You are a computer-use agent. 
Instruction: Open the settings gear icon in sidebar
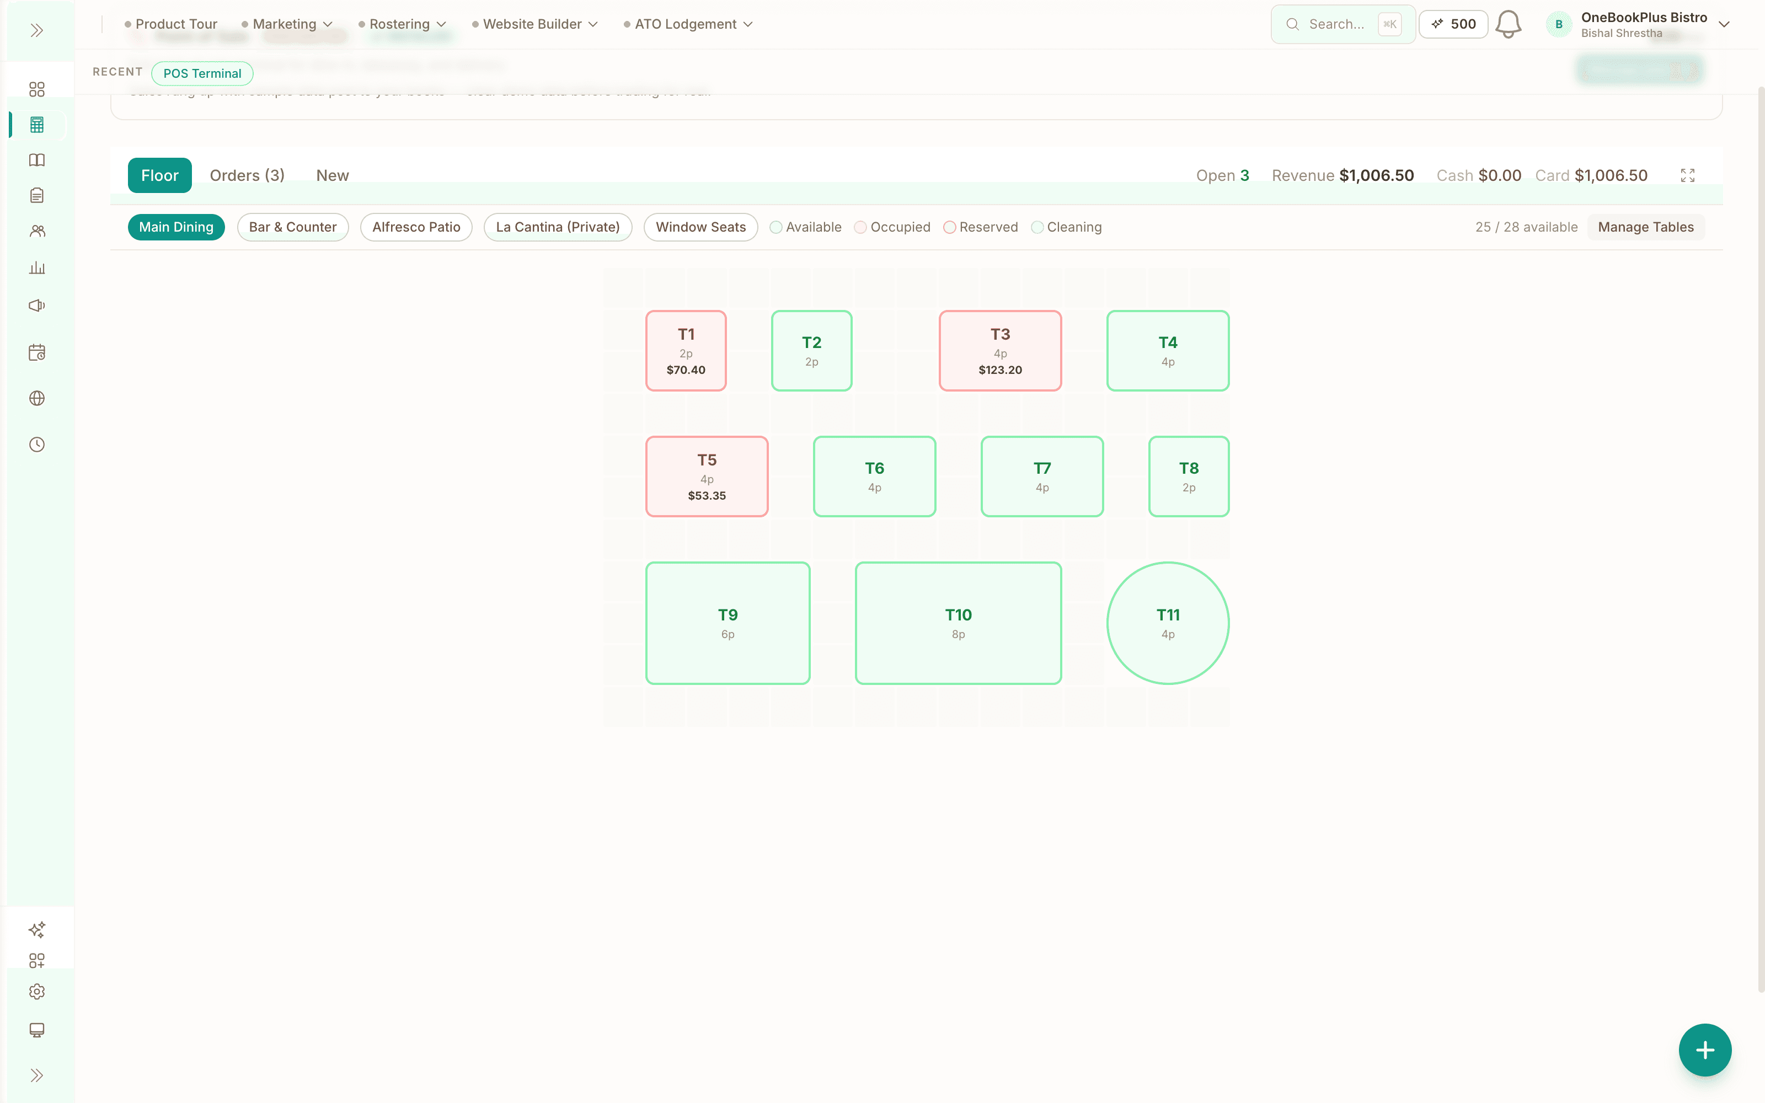point(36,992)
